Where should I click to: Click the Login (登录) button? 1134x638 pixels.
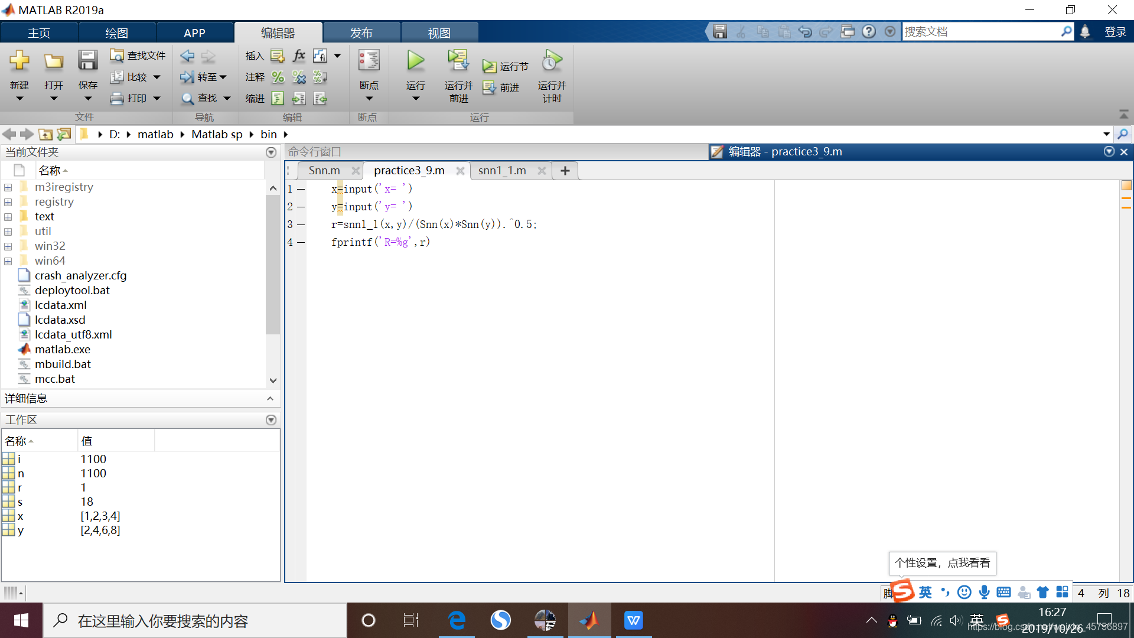[x=1115, y=32]
